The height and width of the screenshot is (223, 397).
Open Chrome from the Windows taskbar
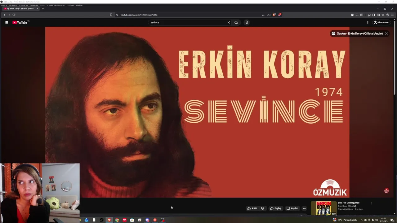pos(117,220)
